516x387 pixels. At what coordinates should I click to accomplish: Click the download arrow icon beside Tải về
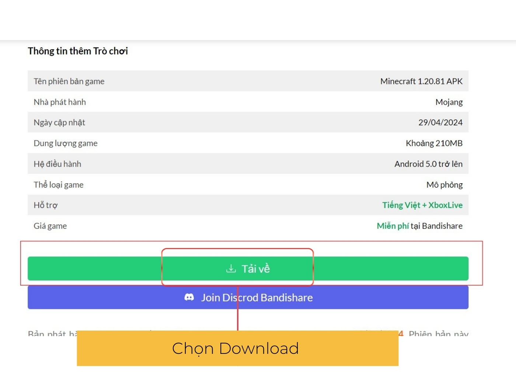231,268
